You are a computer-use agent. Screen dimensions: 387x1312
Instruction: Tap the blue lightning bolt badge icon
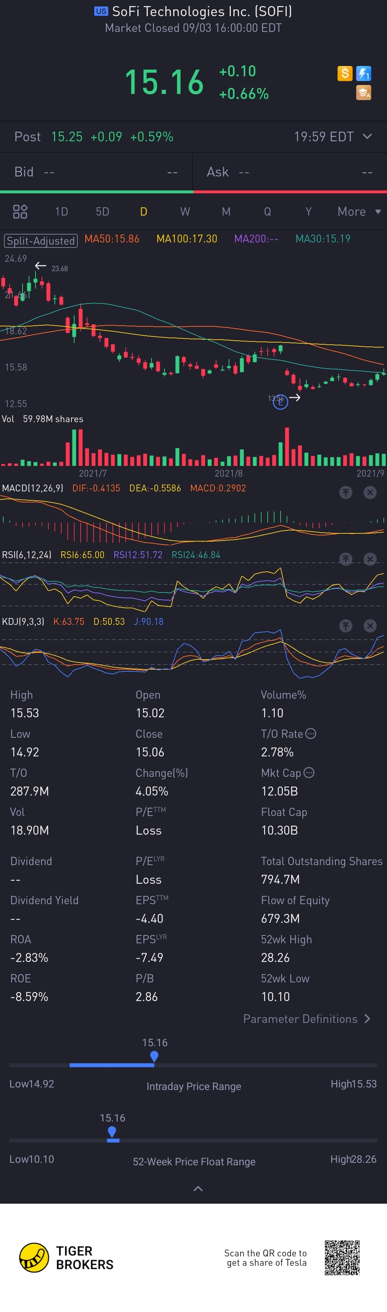click(364, 73)
